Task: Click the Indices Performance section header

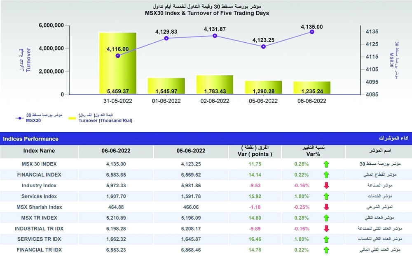Action: click(31, 139)
